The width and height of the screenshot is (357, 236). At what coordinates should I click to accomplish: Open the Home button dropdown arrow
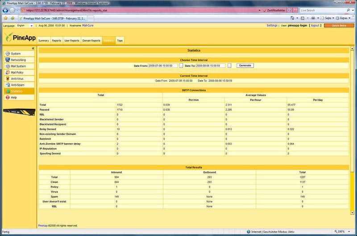(297, 18)
